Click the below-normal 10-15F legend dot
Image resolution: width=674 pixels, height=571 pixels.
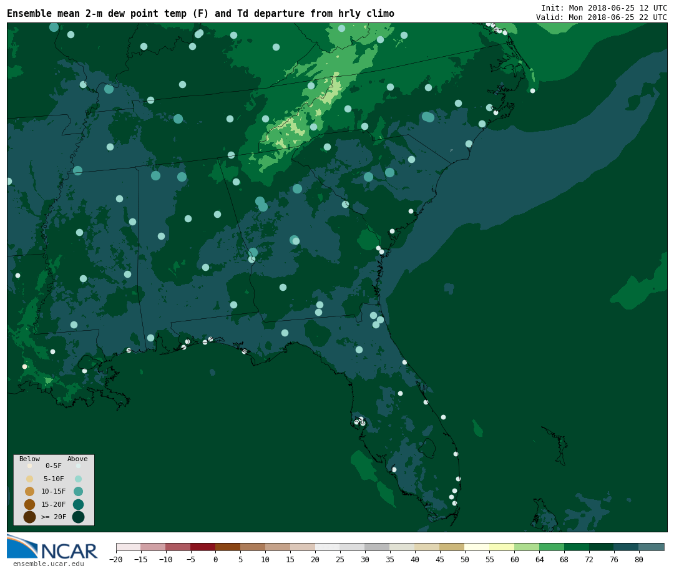30,492
